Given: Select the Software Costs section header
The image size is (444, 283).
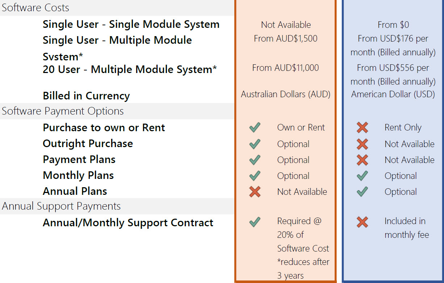Looking at the screenshot, I should pyautogui.click(x=117, y=8).
